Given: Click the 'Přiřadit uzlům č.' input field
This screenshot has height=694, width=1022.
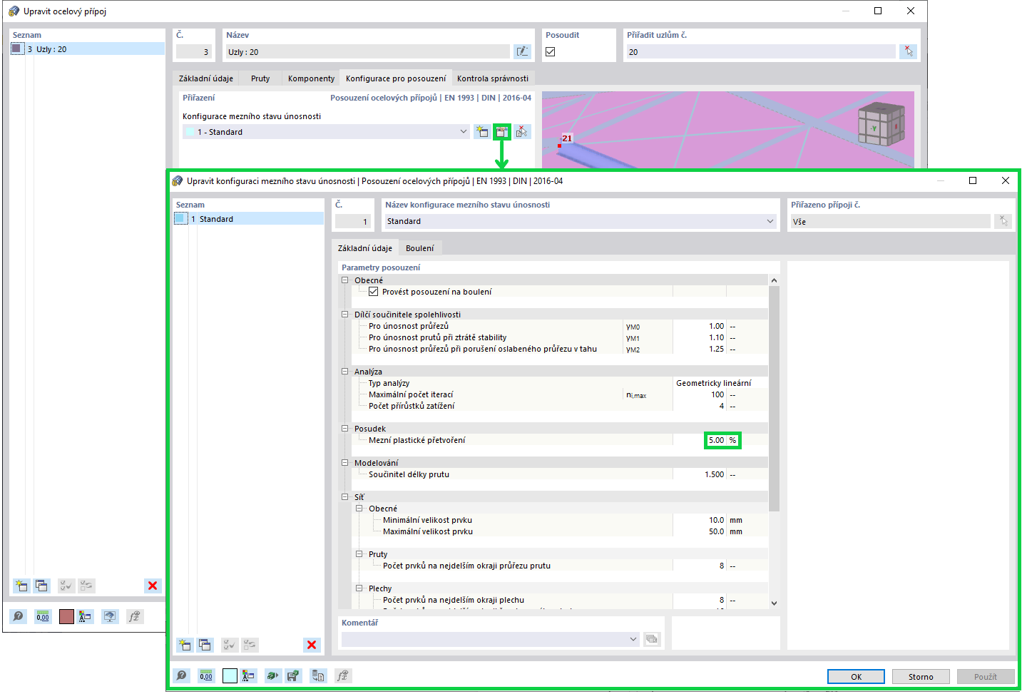Looking at the screenshot, I should [761, 51].
